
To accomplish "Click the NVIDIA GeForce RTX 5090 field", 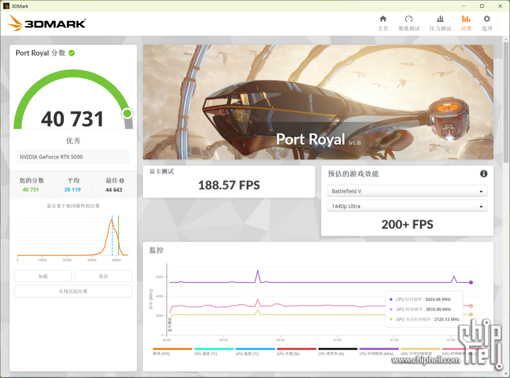I will (73, 157).
